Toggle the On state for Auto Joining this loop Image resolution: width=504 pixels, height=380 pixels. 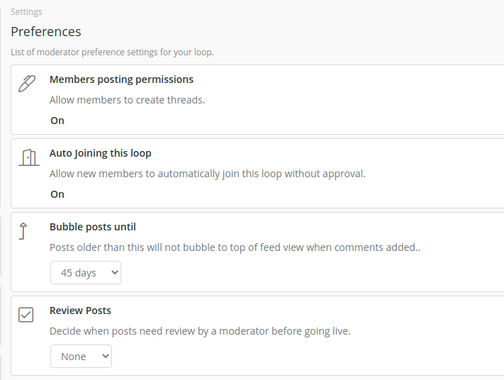[x=57, y=194]
